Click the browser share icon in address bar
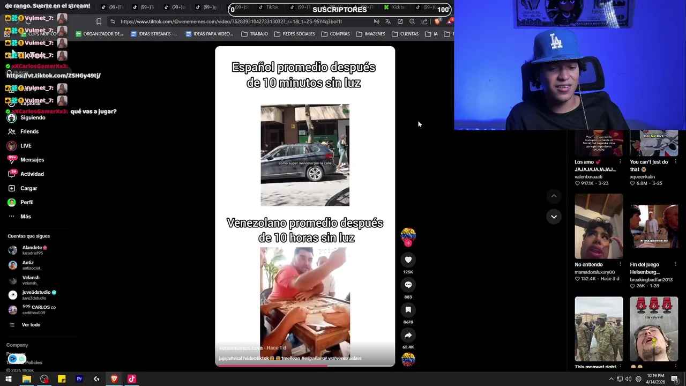 click(424, 21)
